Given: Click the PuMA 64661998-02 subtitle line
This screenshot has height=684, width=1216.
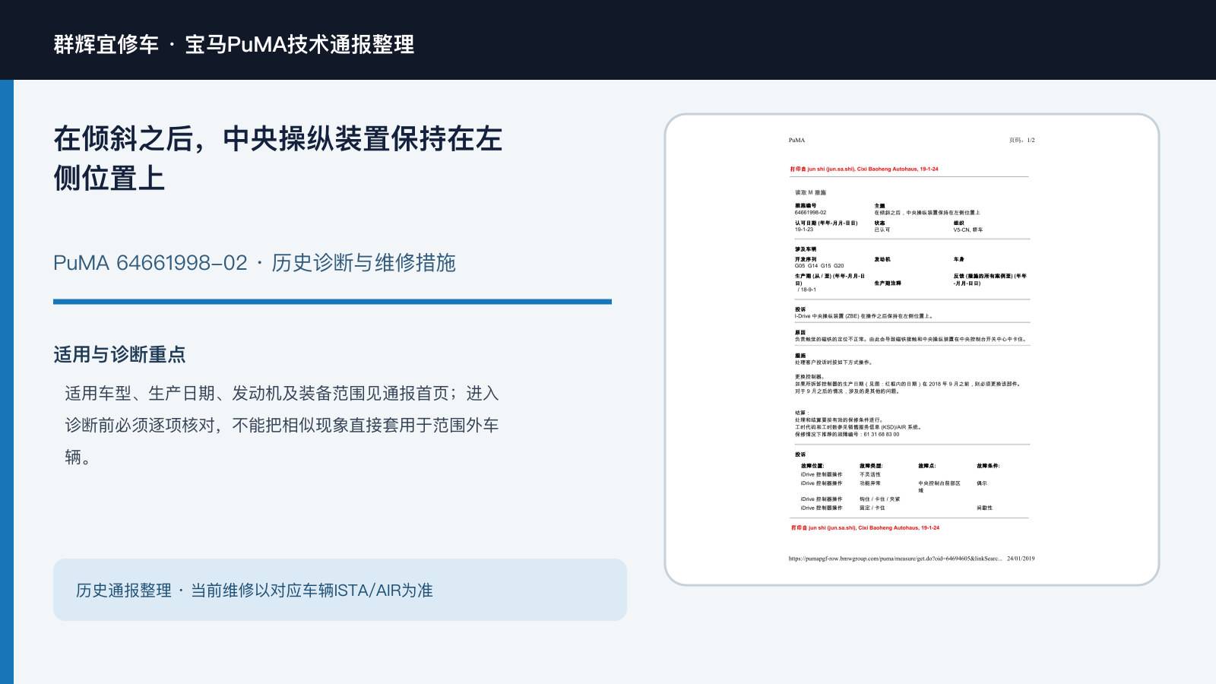Looking at the screenshot, I should click(255, 263).
